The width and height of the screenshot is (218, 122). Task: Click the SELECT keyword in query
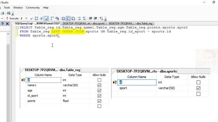26,27
